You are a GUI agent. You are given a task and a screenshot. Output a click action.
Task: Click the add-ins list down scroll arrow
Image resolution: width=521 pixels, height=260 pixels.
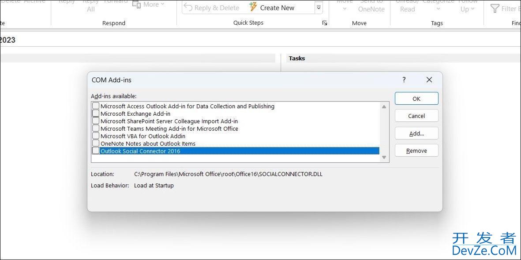pyautogui.click(x=384, y=157)
